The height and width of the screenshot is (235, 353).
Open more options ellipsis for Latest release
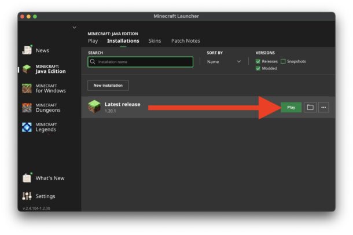click(323, 107)
